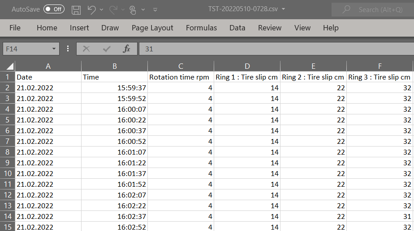Expand the Name Box dropdown arrow
Screen dimensions: 414x231
coord(54,49)
